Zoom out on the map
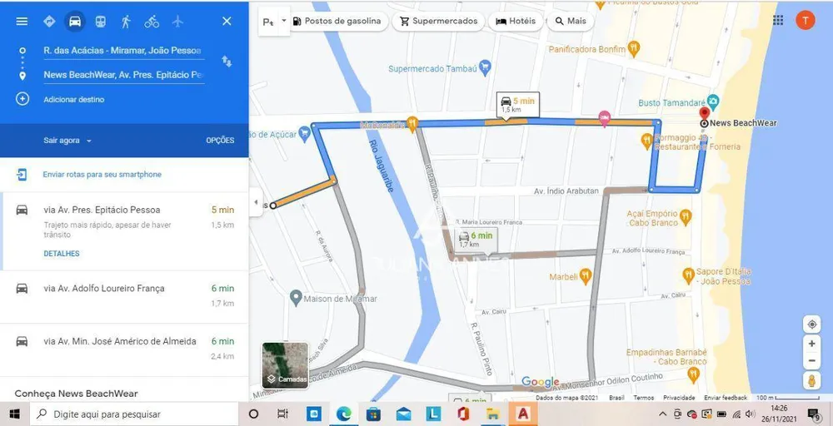Image resolution: width=833 pixels, height=426 pixels. tap(811, 361)
